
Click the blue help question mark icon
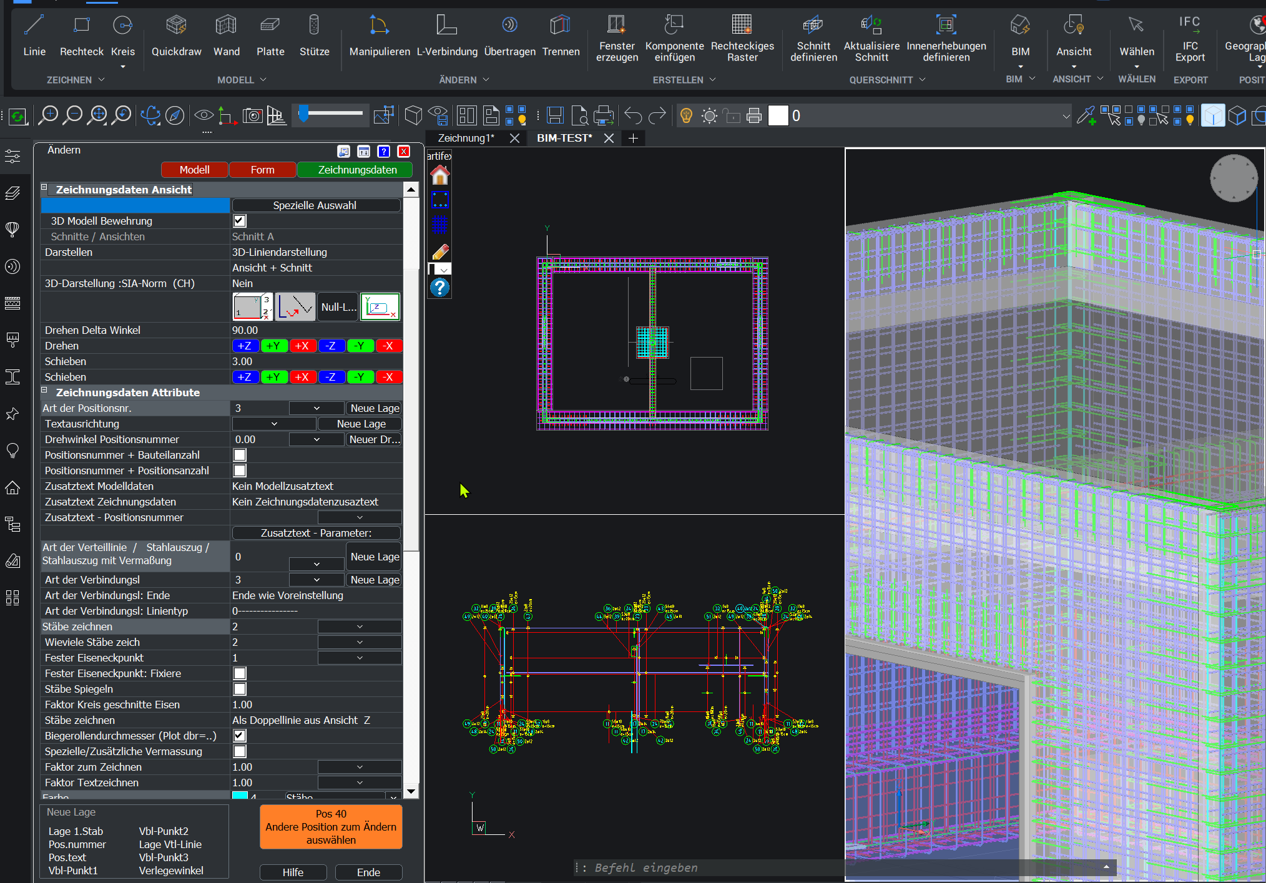click(439, 288)
